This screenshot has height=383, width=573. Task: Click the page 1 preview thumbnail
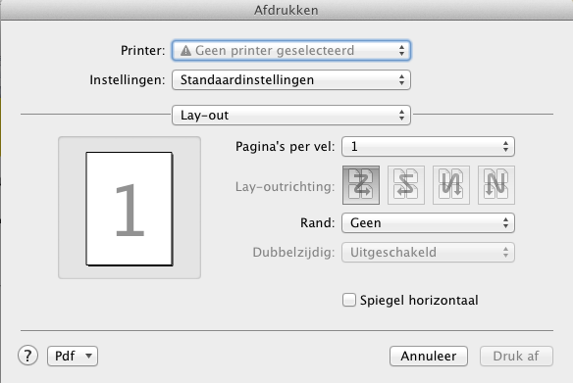tap(130, 209)
